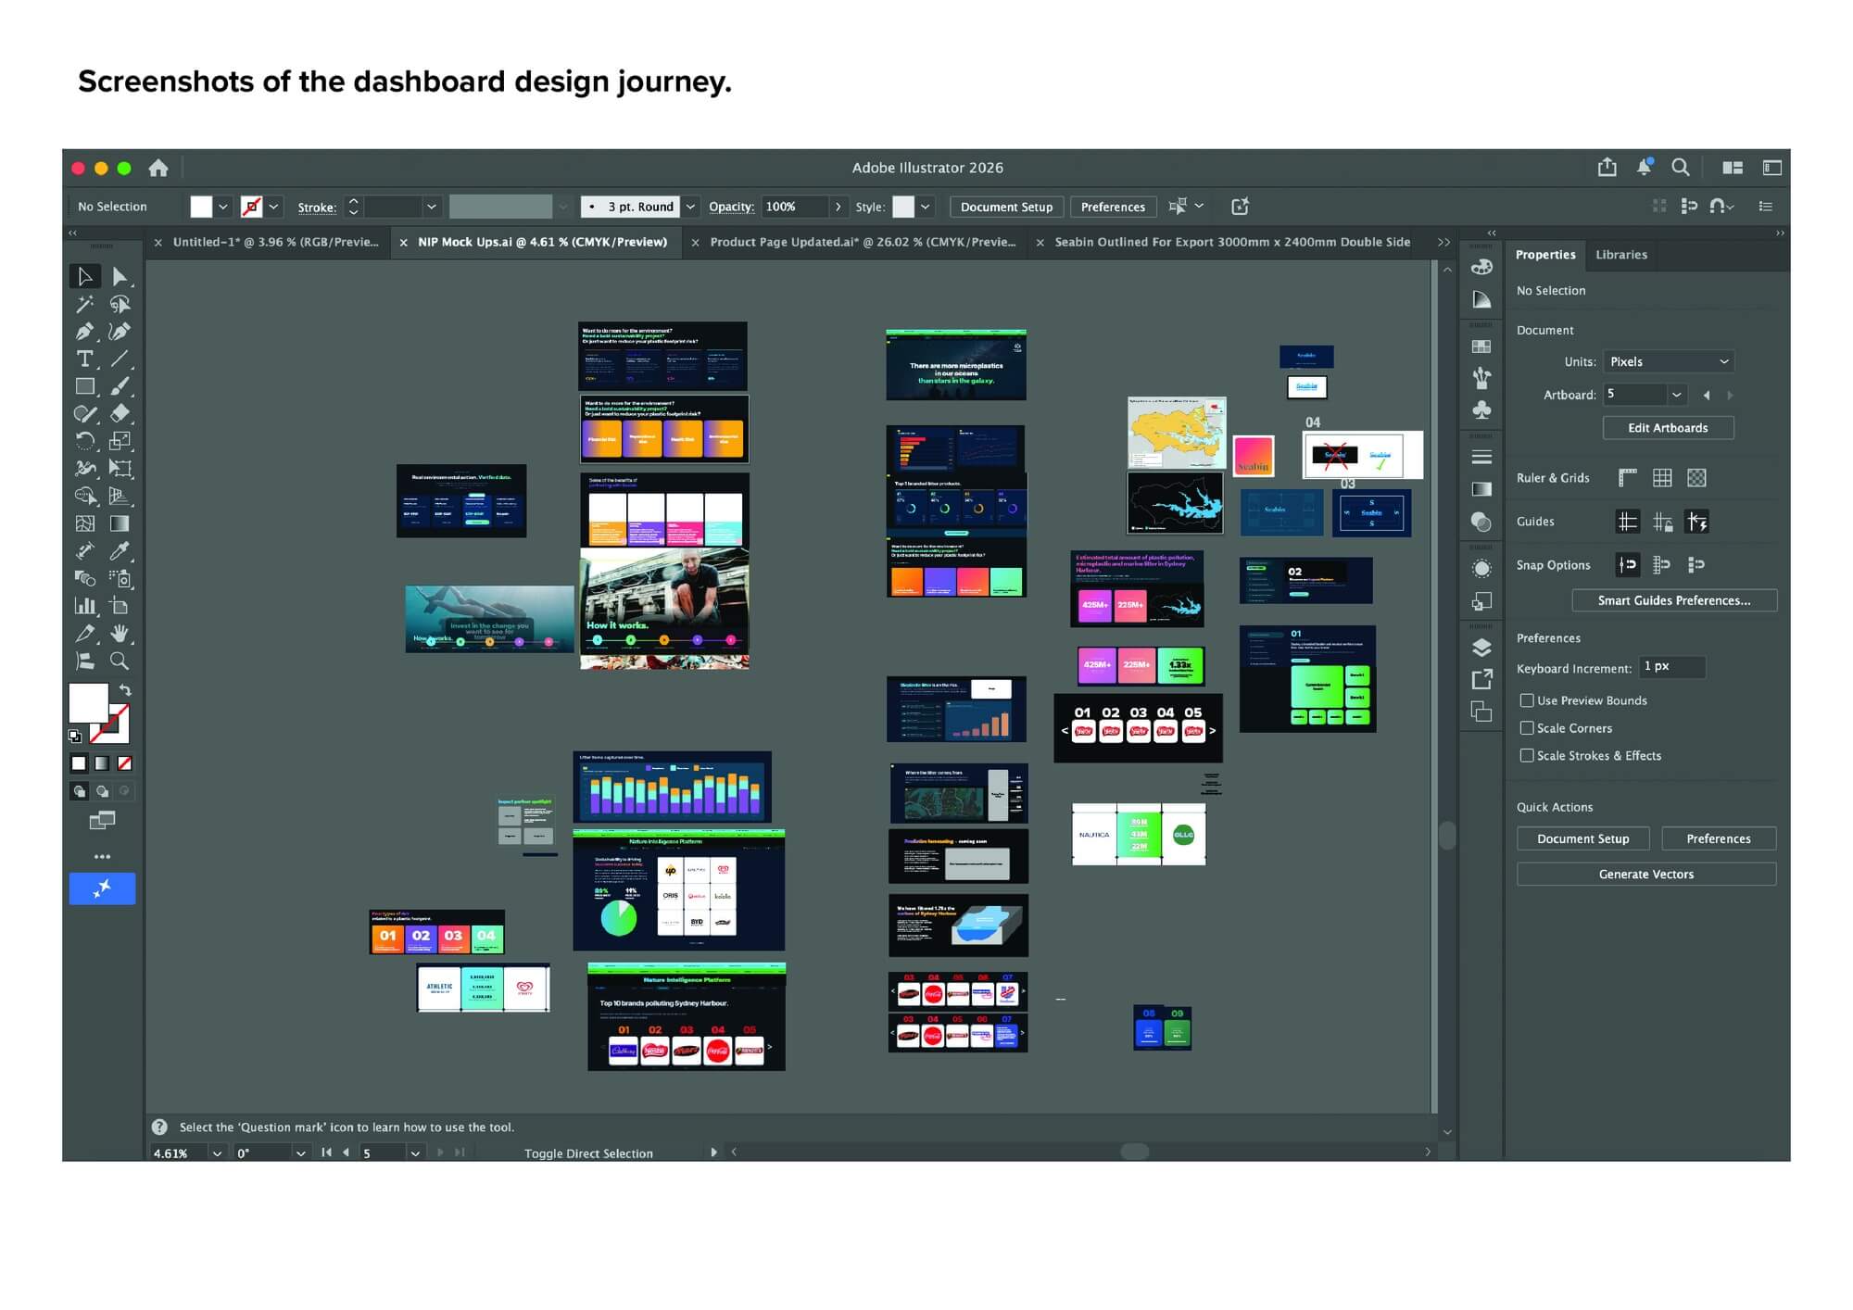The width and height of the screenshot is (1853, 1310).
Task: Click the blue generative AI tool button
Action: (x=102, y=888)
